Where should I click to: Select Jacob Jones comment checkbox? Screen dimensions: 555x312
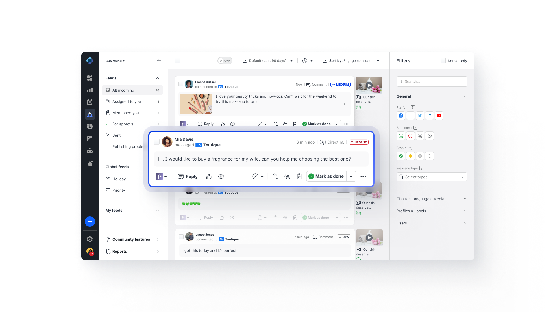(x=181, y=237)
